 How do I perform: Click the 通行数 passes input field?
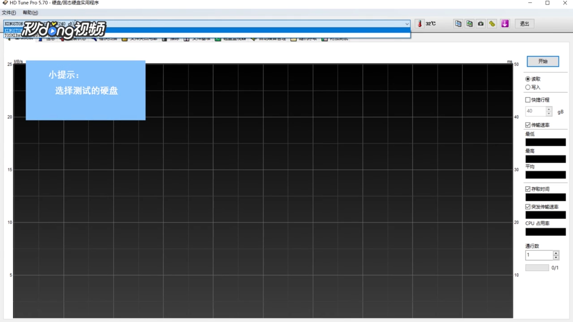539,255
